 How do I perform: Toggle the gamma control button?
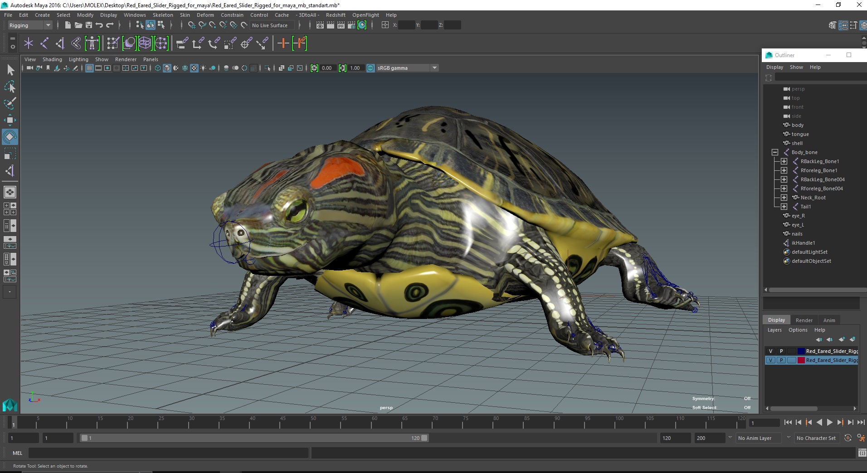342,68
